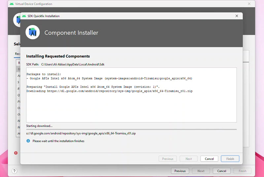
Task: Click the 'Downloading https://dl.google.com' log line
Action: click(x=110, y=91)
